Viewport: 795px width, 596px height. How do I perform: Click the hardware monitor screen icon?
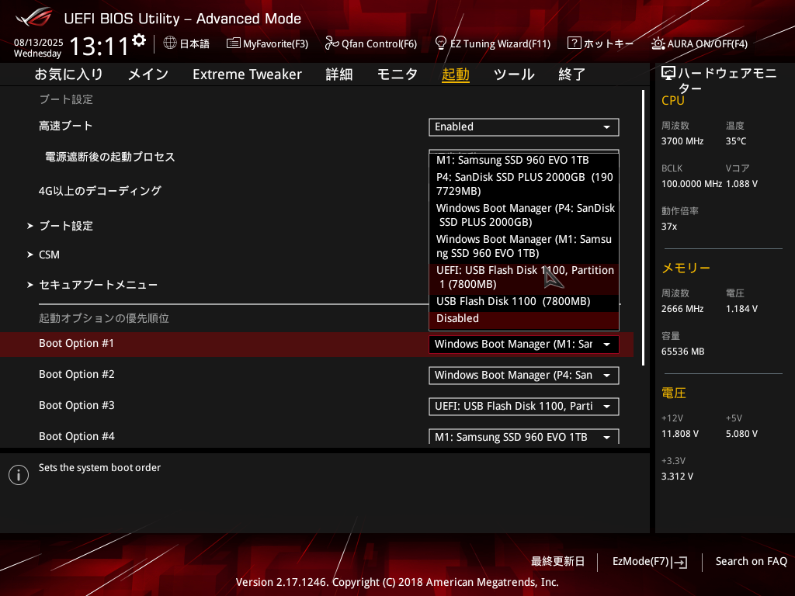click(668, 74)
